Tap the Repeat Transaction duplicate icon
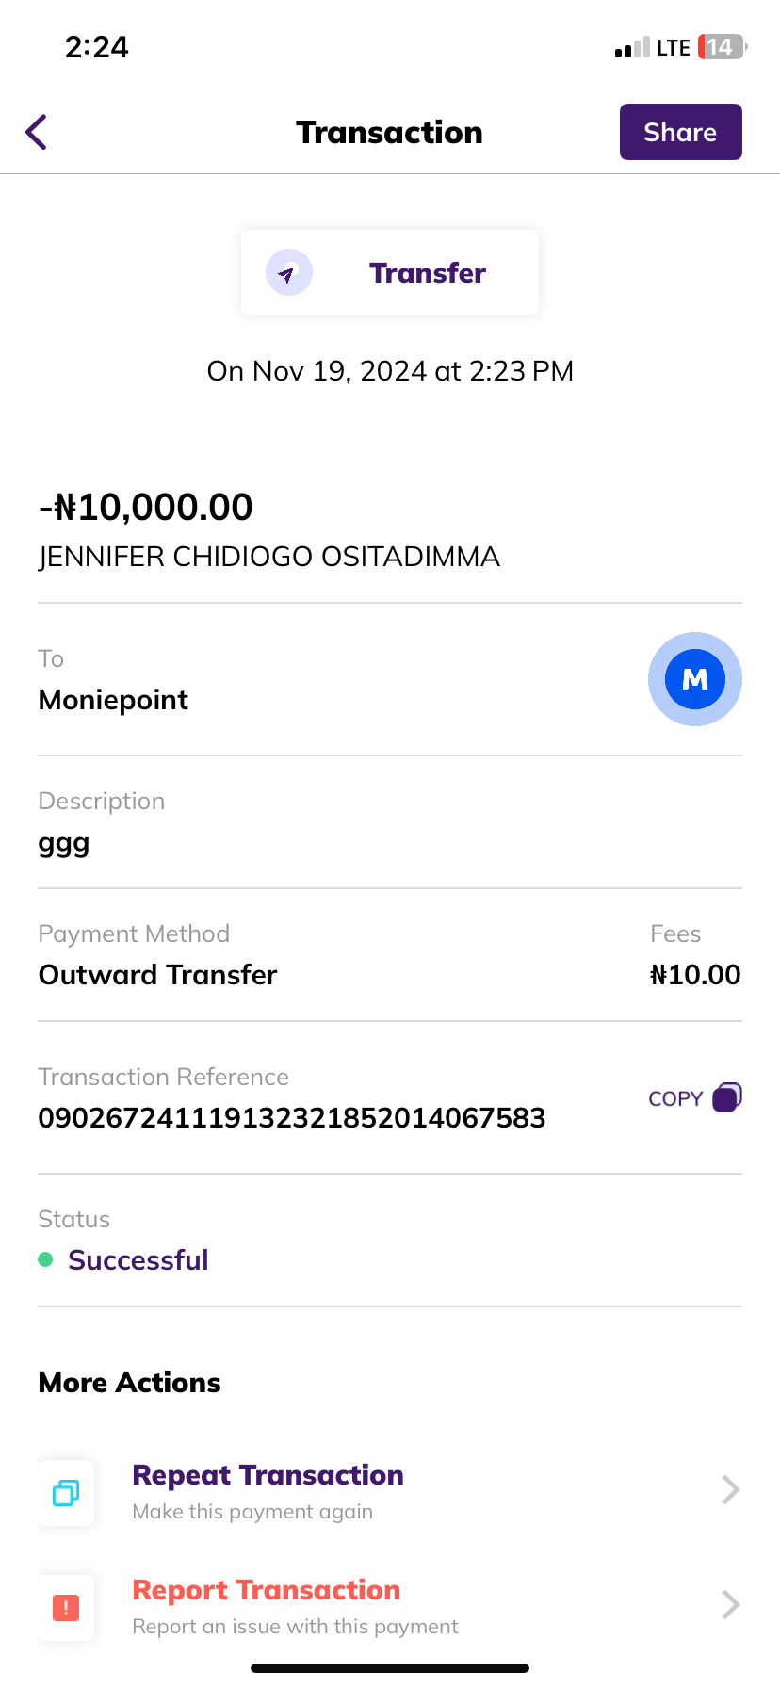 66,1493
